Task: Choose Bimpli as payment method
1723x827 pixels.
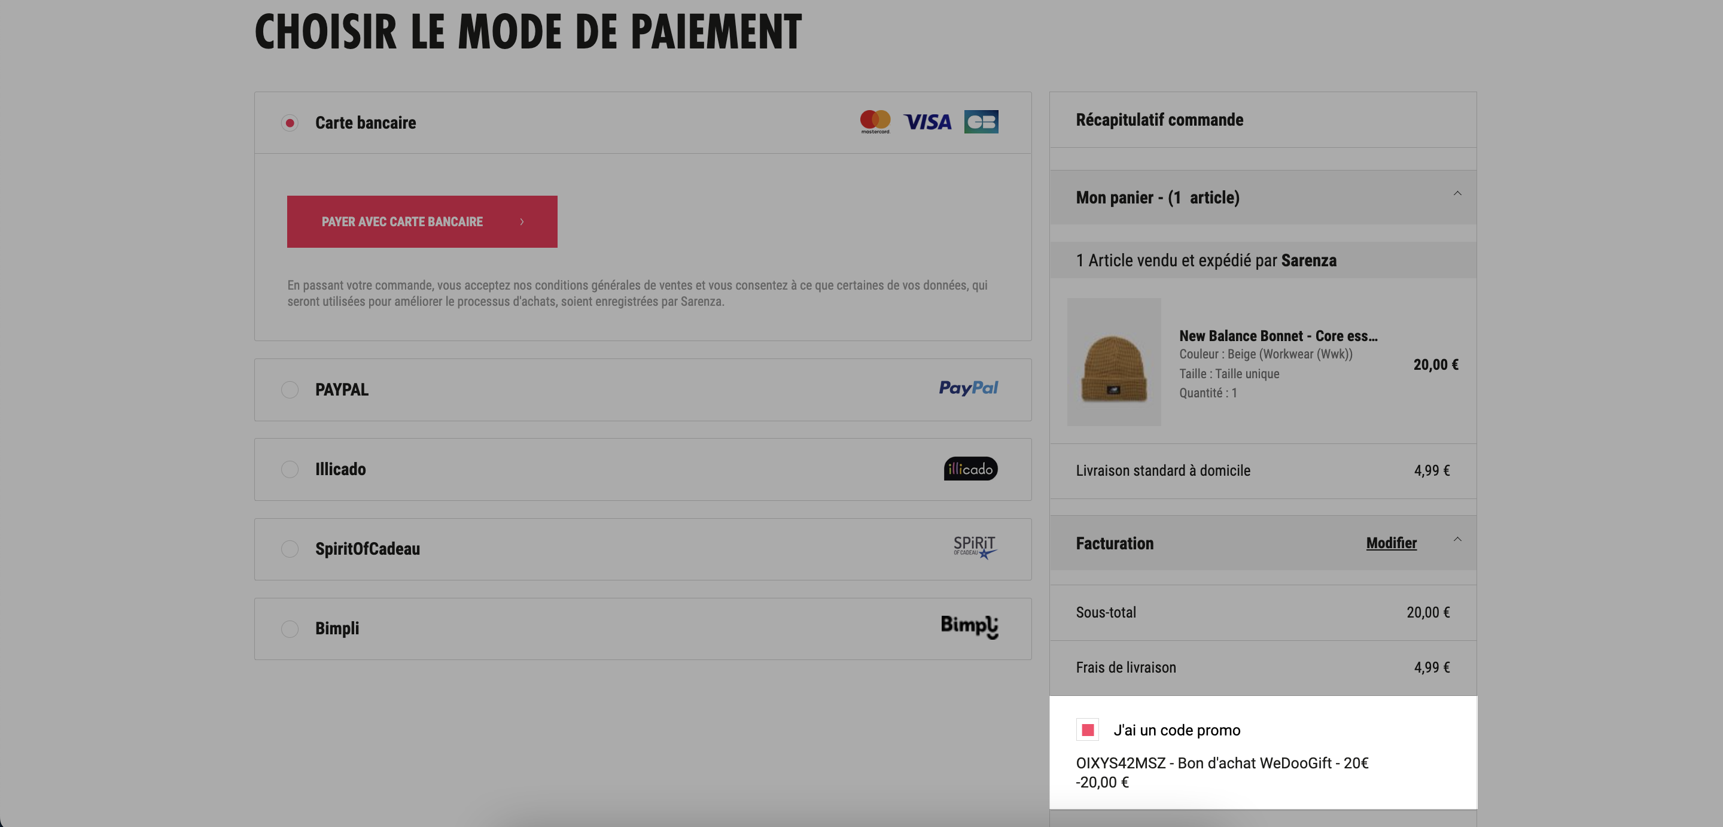Action: coord(290,628)
